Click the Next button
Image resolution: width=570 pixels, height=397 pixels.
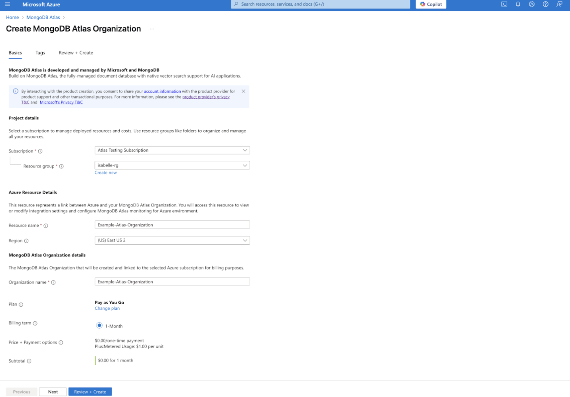53,392
